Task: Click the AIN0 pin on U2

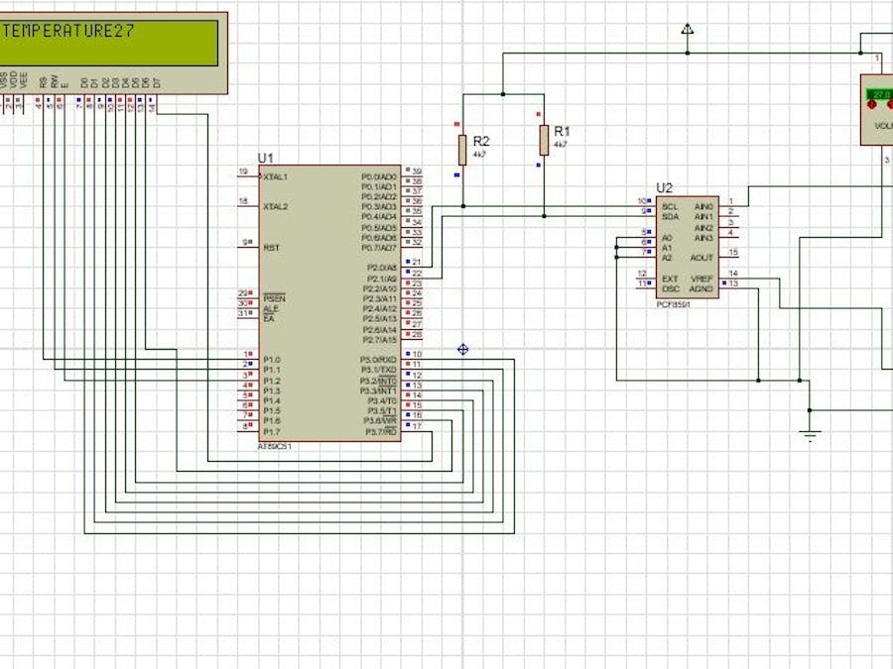Action: tap(728, 204)
